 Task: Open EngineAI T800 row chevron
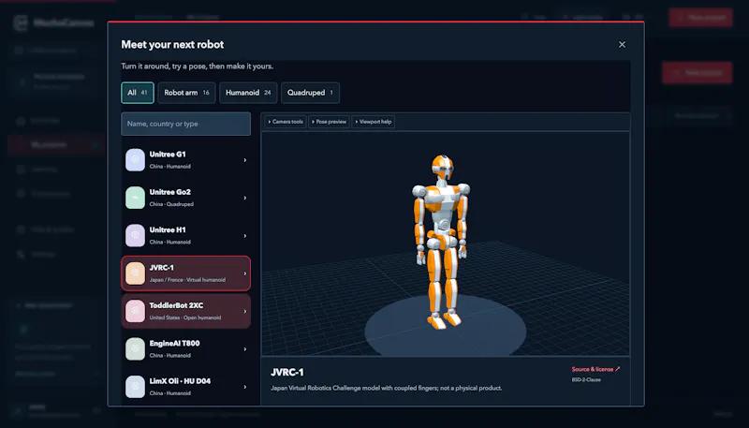[245, 348]
